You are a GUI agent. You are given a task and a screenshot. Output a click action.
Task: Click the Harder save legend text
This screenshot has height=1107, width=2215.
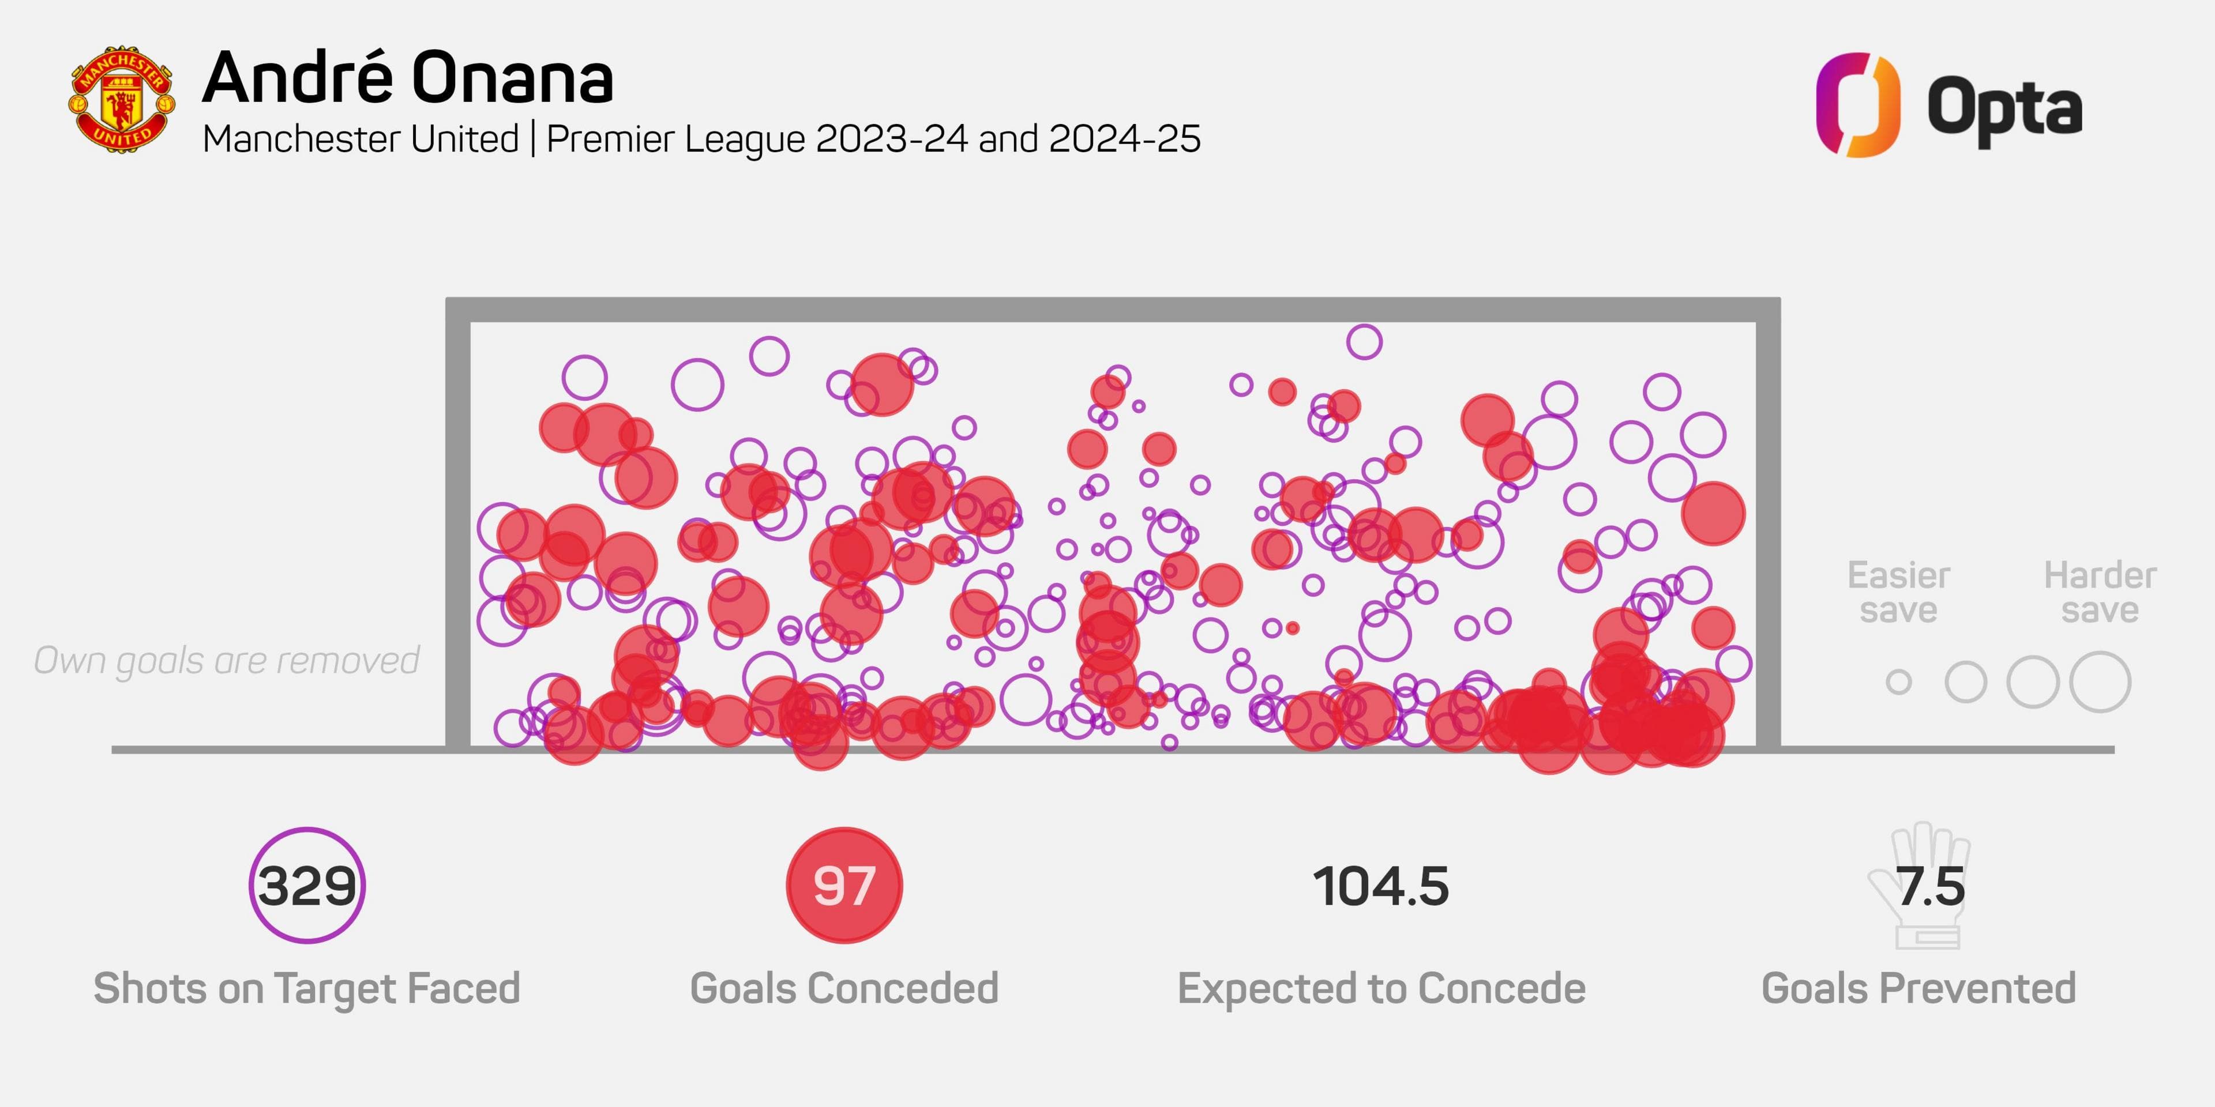point(2100,592)
